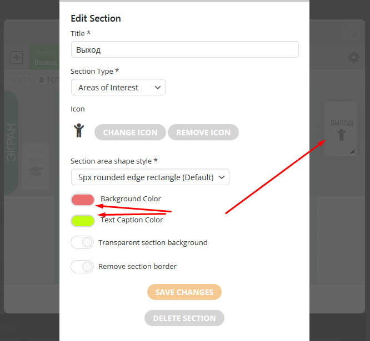370x341 pixels.
Task: Close the dialog with the circled X
Action: (x=352, y=33)
